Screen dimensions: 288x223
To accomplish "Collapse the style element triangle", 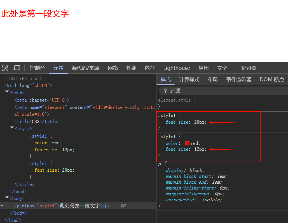I will coord(12,128).
